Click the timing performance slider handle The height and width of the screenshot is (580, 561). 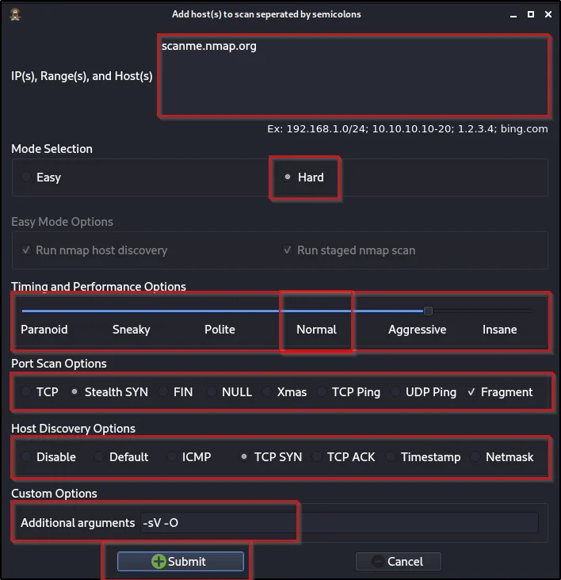tap(428, 311)
